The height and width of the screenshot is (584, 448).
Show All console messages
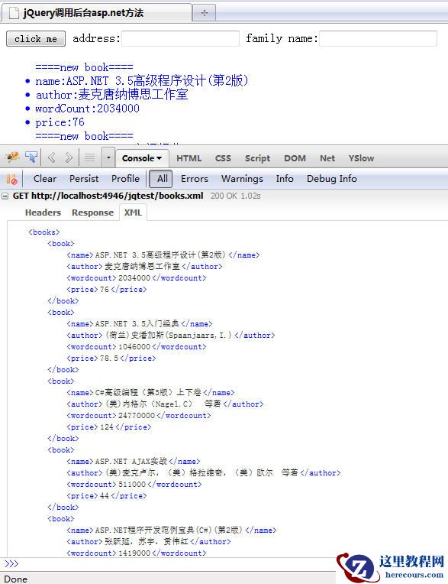161,179
